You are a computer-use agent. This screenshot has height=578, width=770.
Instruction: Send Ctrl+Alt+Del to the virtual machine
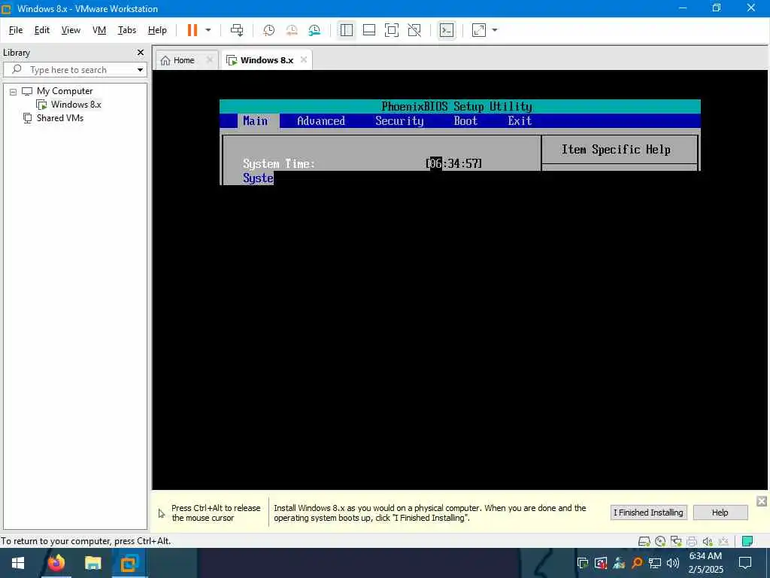click(237, 30)
